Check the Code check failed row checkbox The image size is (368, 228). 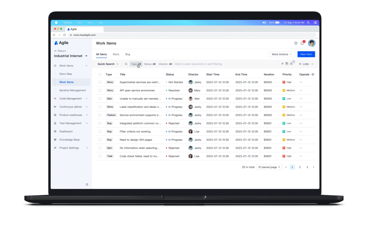(x=100, y=156)
